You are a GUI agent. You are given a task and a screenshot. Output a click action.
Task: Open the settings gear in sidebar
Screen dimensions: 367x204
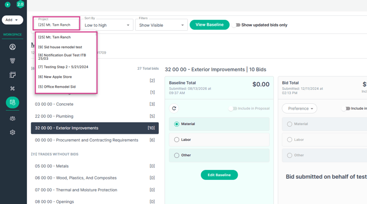click(x=13, y=132)
